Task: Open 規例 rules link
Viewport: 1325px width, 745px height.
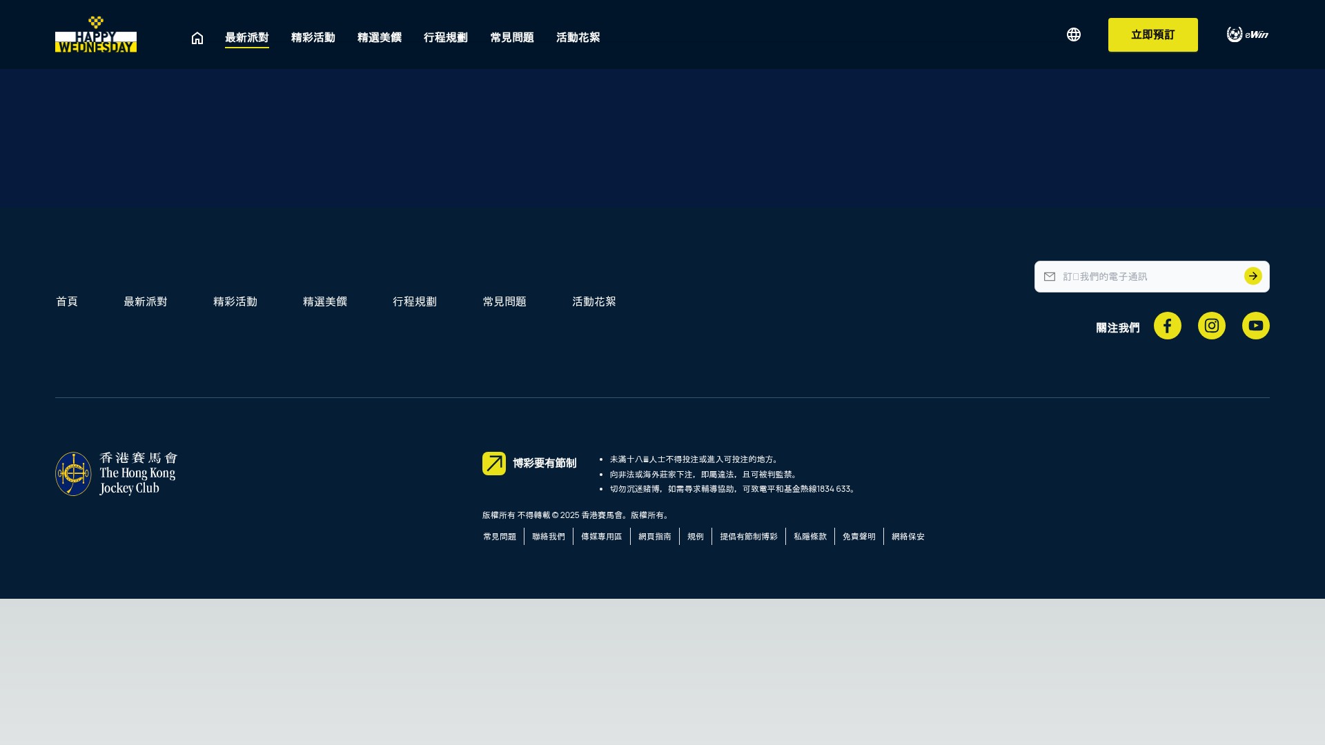Action: pos(696,537)
